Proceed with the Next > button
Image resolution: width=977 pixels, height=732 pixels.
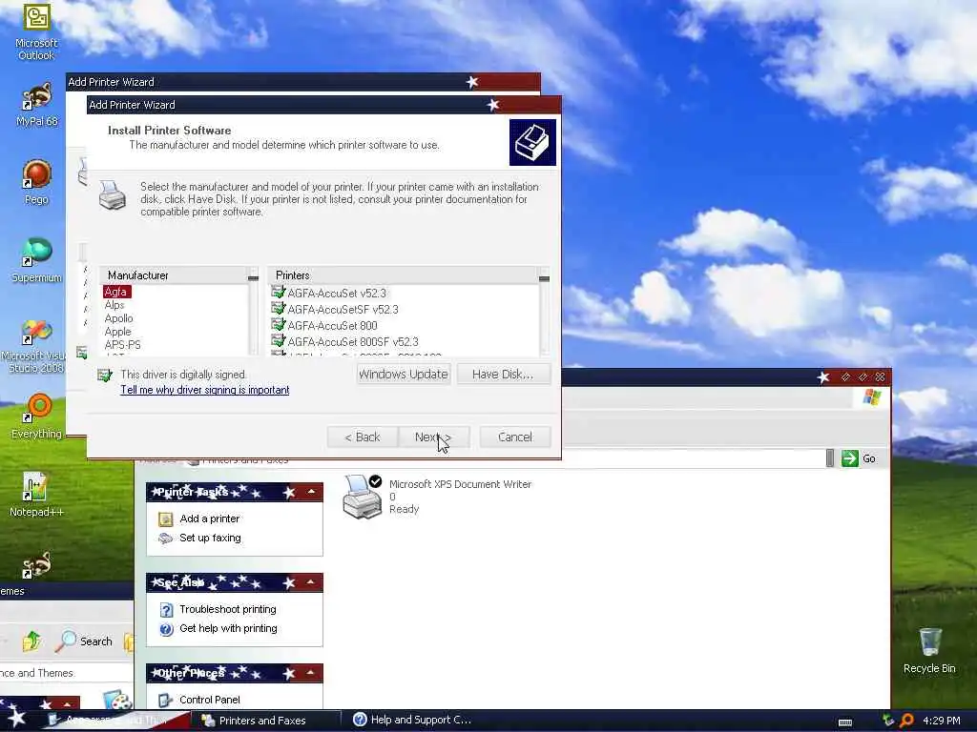tap(433, 437)
